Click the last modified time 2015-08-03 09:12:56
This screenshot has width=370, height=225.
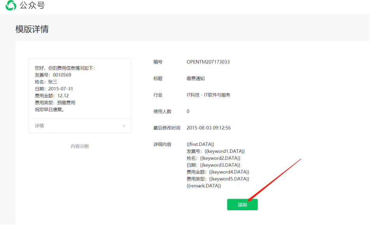coord(209,128)
